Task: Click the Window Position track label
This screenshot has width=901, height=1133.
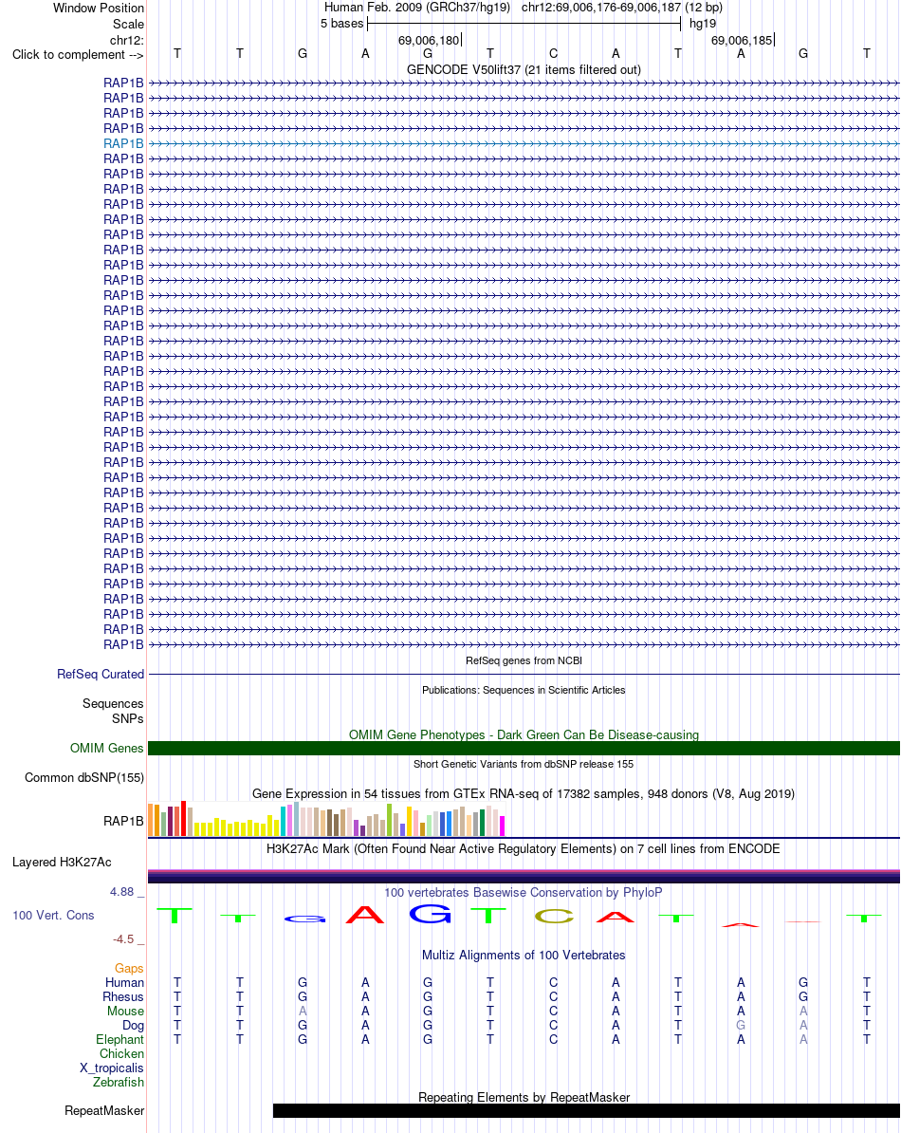Action: [99, 8]
